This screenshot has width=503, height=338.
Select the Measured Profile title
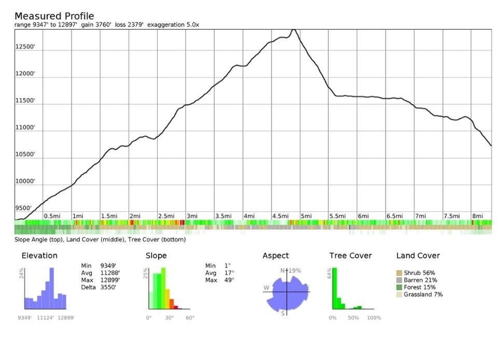pyautogui.click(x=55, y=16)
